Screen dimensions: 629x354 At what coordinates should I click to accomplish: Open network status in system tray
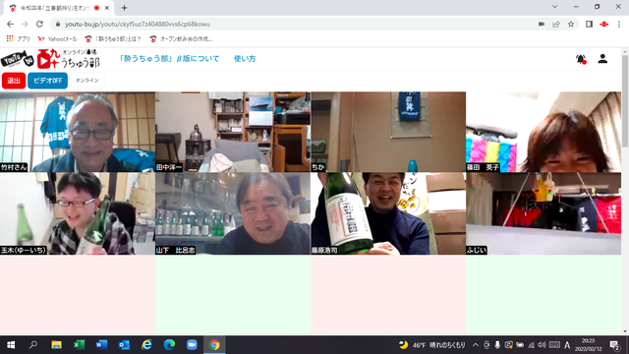(x=531, y=345)
